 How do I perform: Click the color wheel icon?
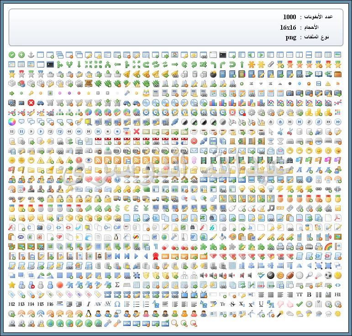tap(12, 122)
